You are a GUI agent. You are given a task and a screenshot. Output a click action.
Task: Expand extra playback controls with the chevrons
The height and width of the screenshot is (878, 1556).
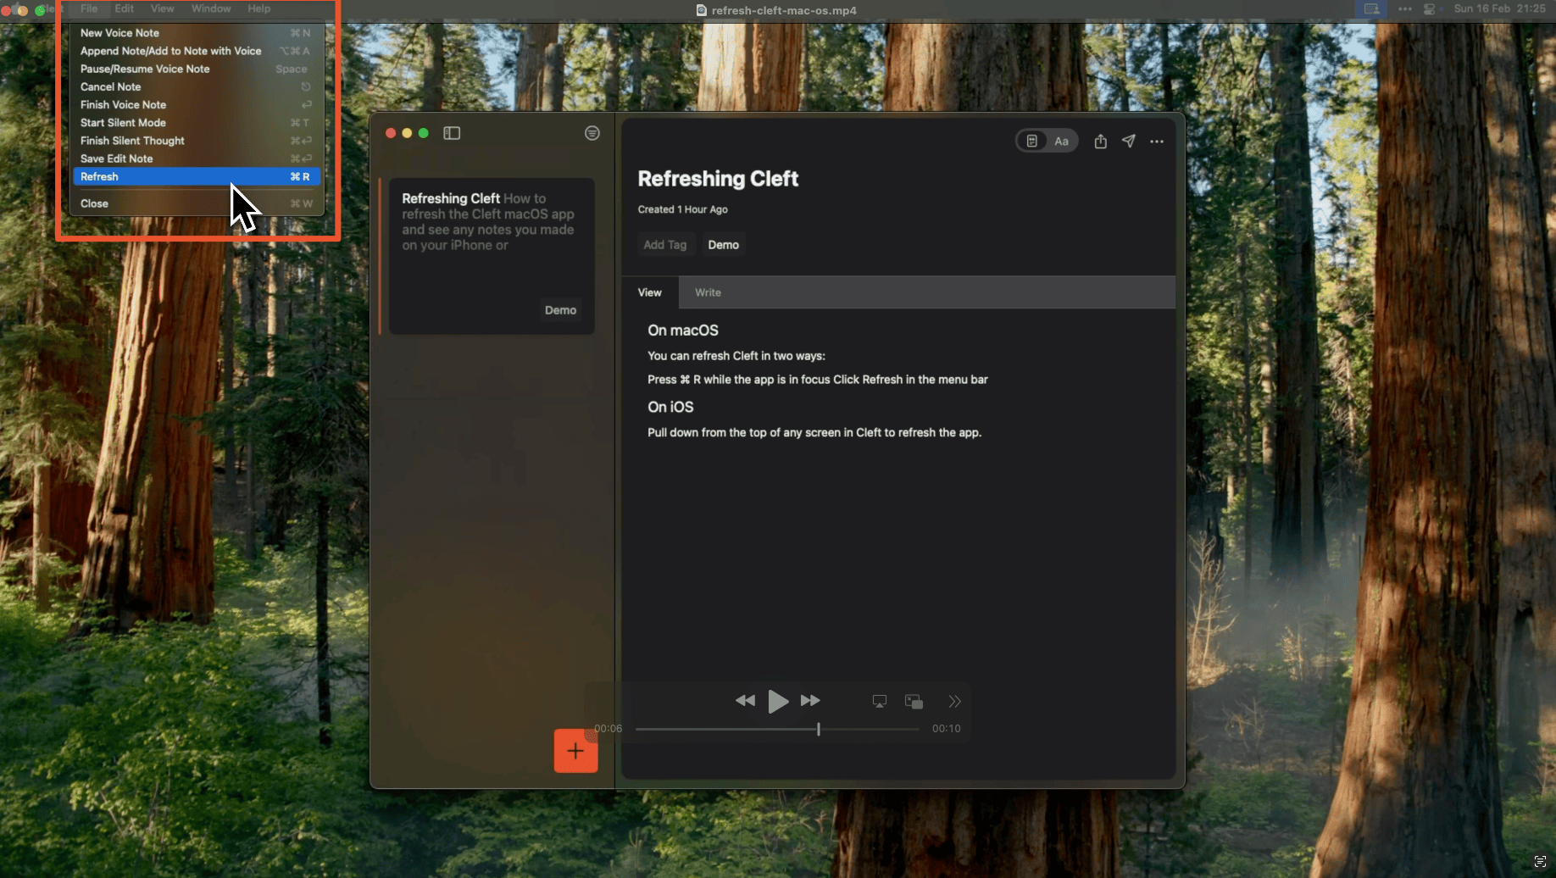(954, 701)
